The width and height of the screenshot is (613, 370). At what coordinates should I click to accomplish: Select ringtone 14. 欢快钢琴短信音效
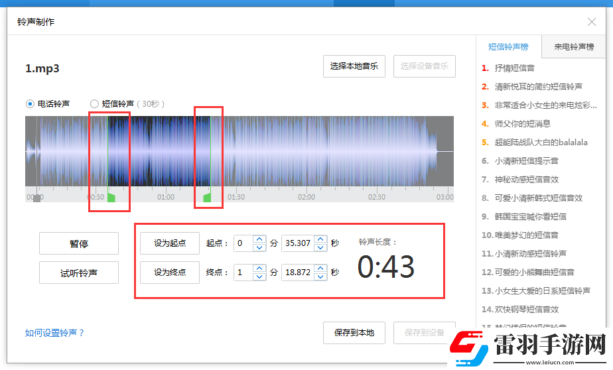(x=520, y=310)
